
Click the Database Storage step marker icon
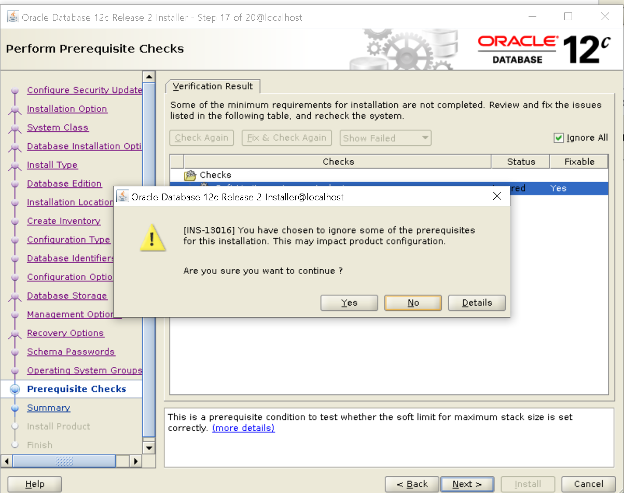coord(15,296)
